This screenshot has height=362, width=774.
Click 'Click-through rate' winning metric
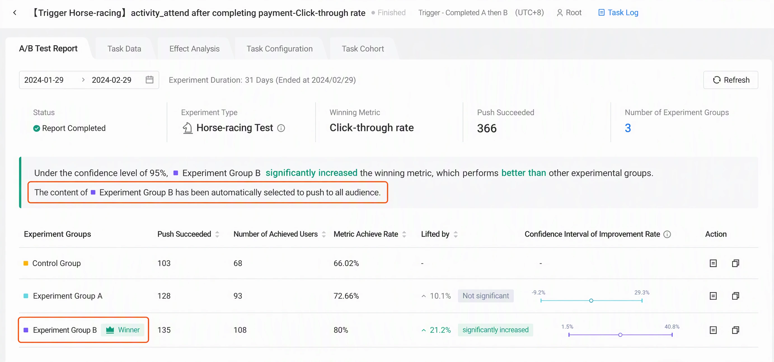pos(371,128)
